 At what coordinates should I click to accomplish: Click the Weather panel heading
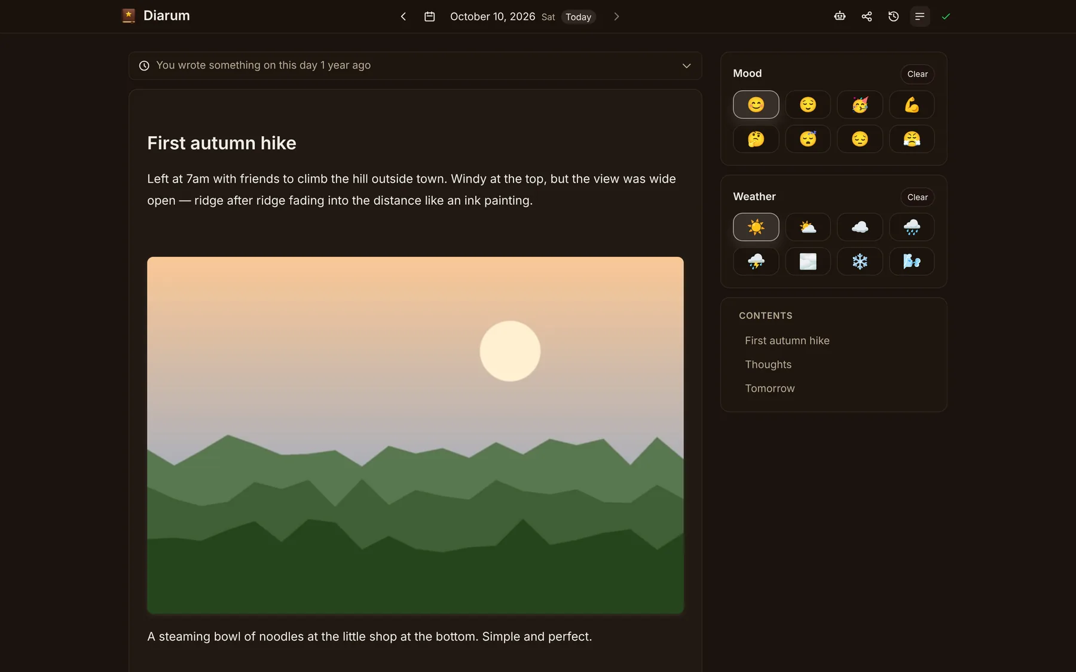tap(754, 197)
